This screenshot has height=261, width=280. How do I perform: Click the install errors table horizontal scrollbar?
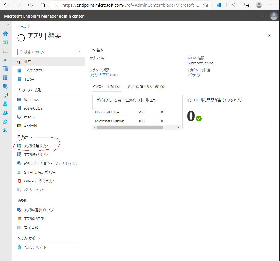(130, 128)
